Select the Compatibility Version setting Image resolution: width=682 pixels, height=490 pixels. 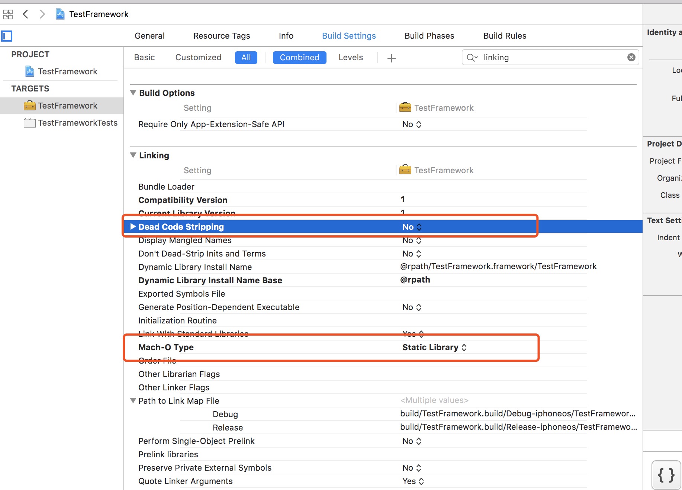point(183,200)
